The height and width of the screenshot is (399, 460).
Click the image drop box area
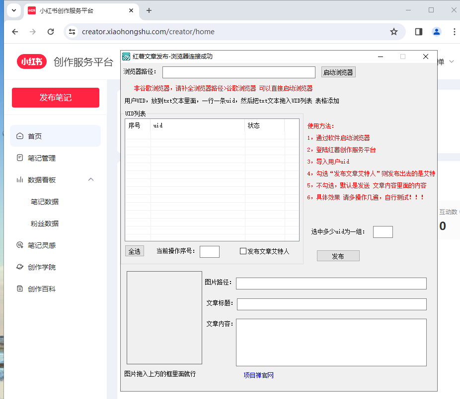pos(164,318)
